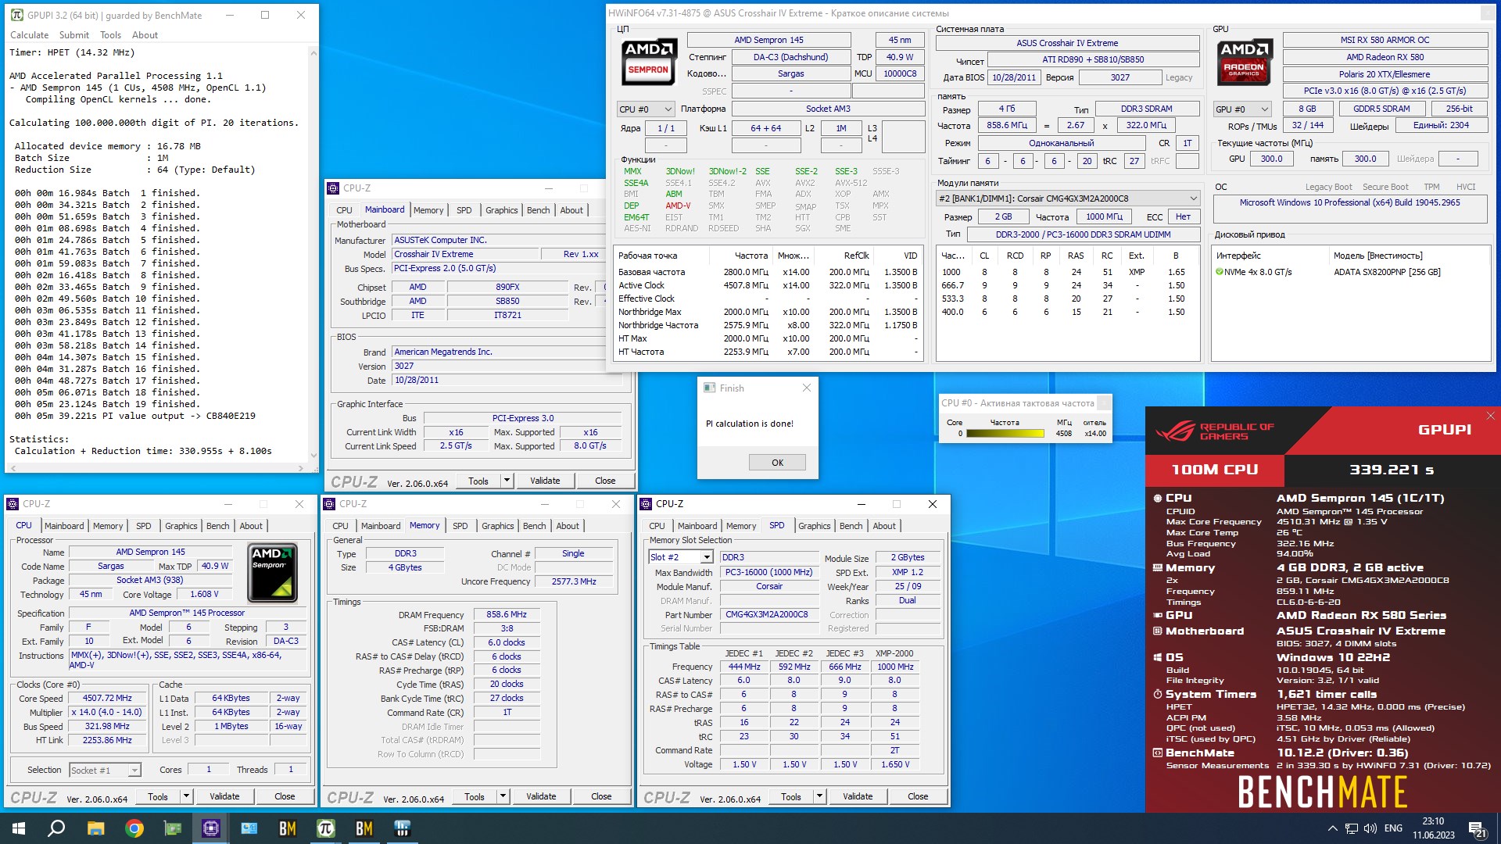Open HWiNFO taskbar icon
The image size is (1501, 844).
tap(403, 828)
